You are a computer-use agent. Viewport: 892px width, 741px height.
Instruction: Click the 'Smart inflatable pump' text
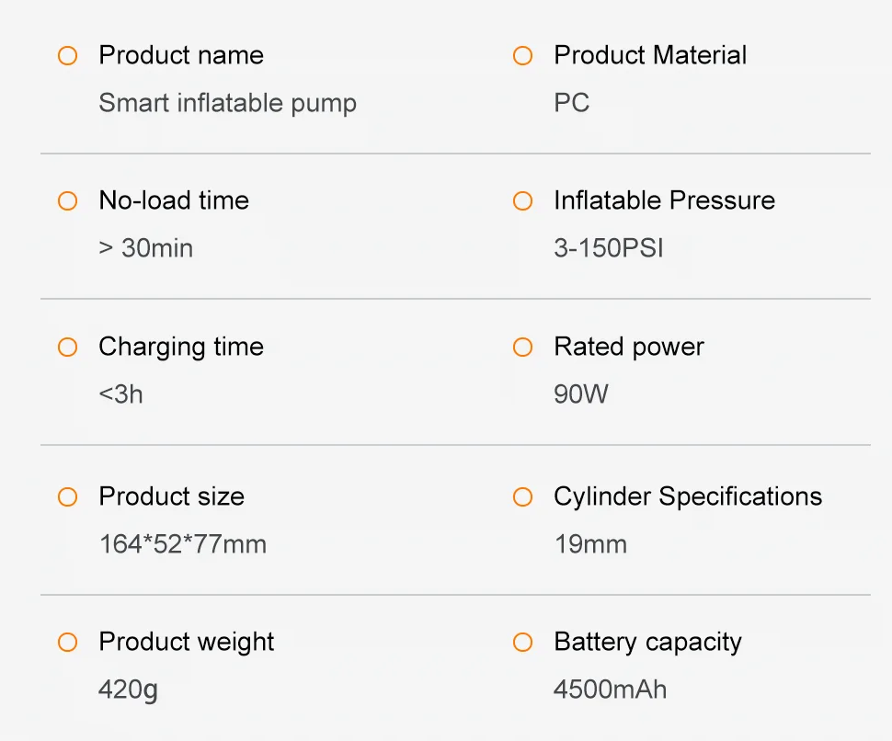tap(227, 103)
